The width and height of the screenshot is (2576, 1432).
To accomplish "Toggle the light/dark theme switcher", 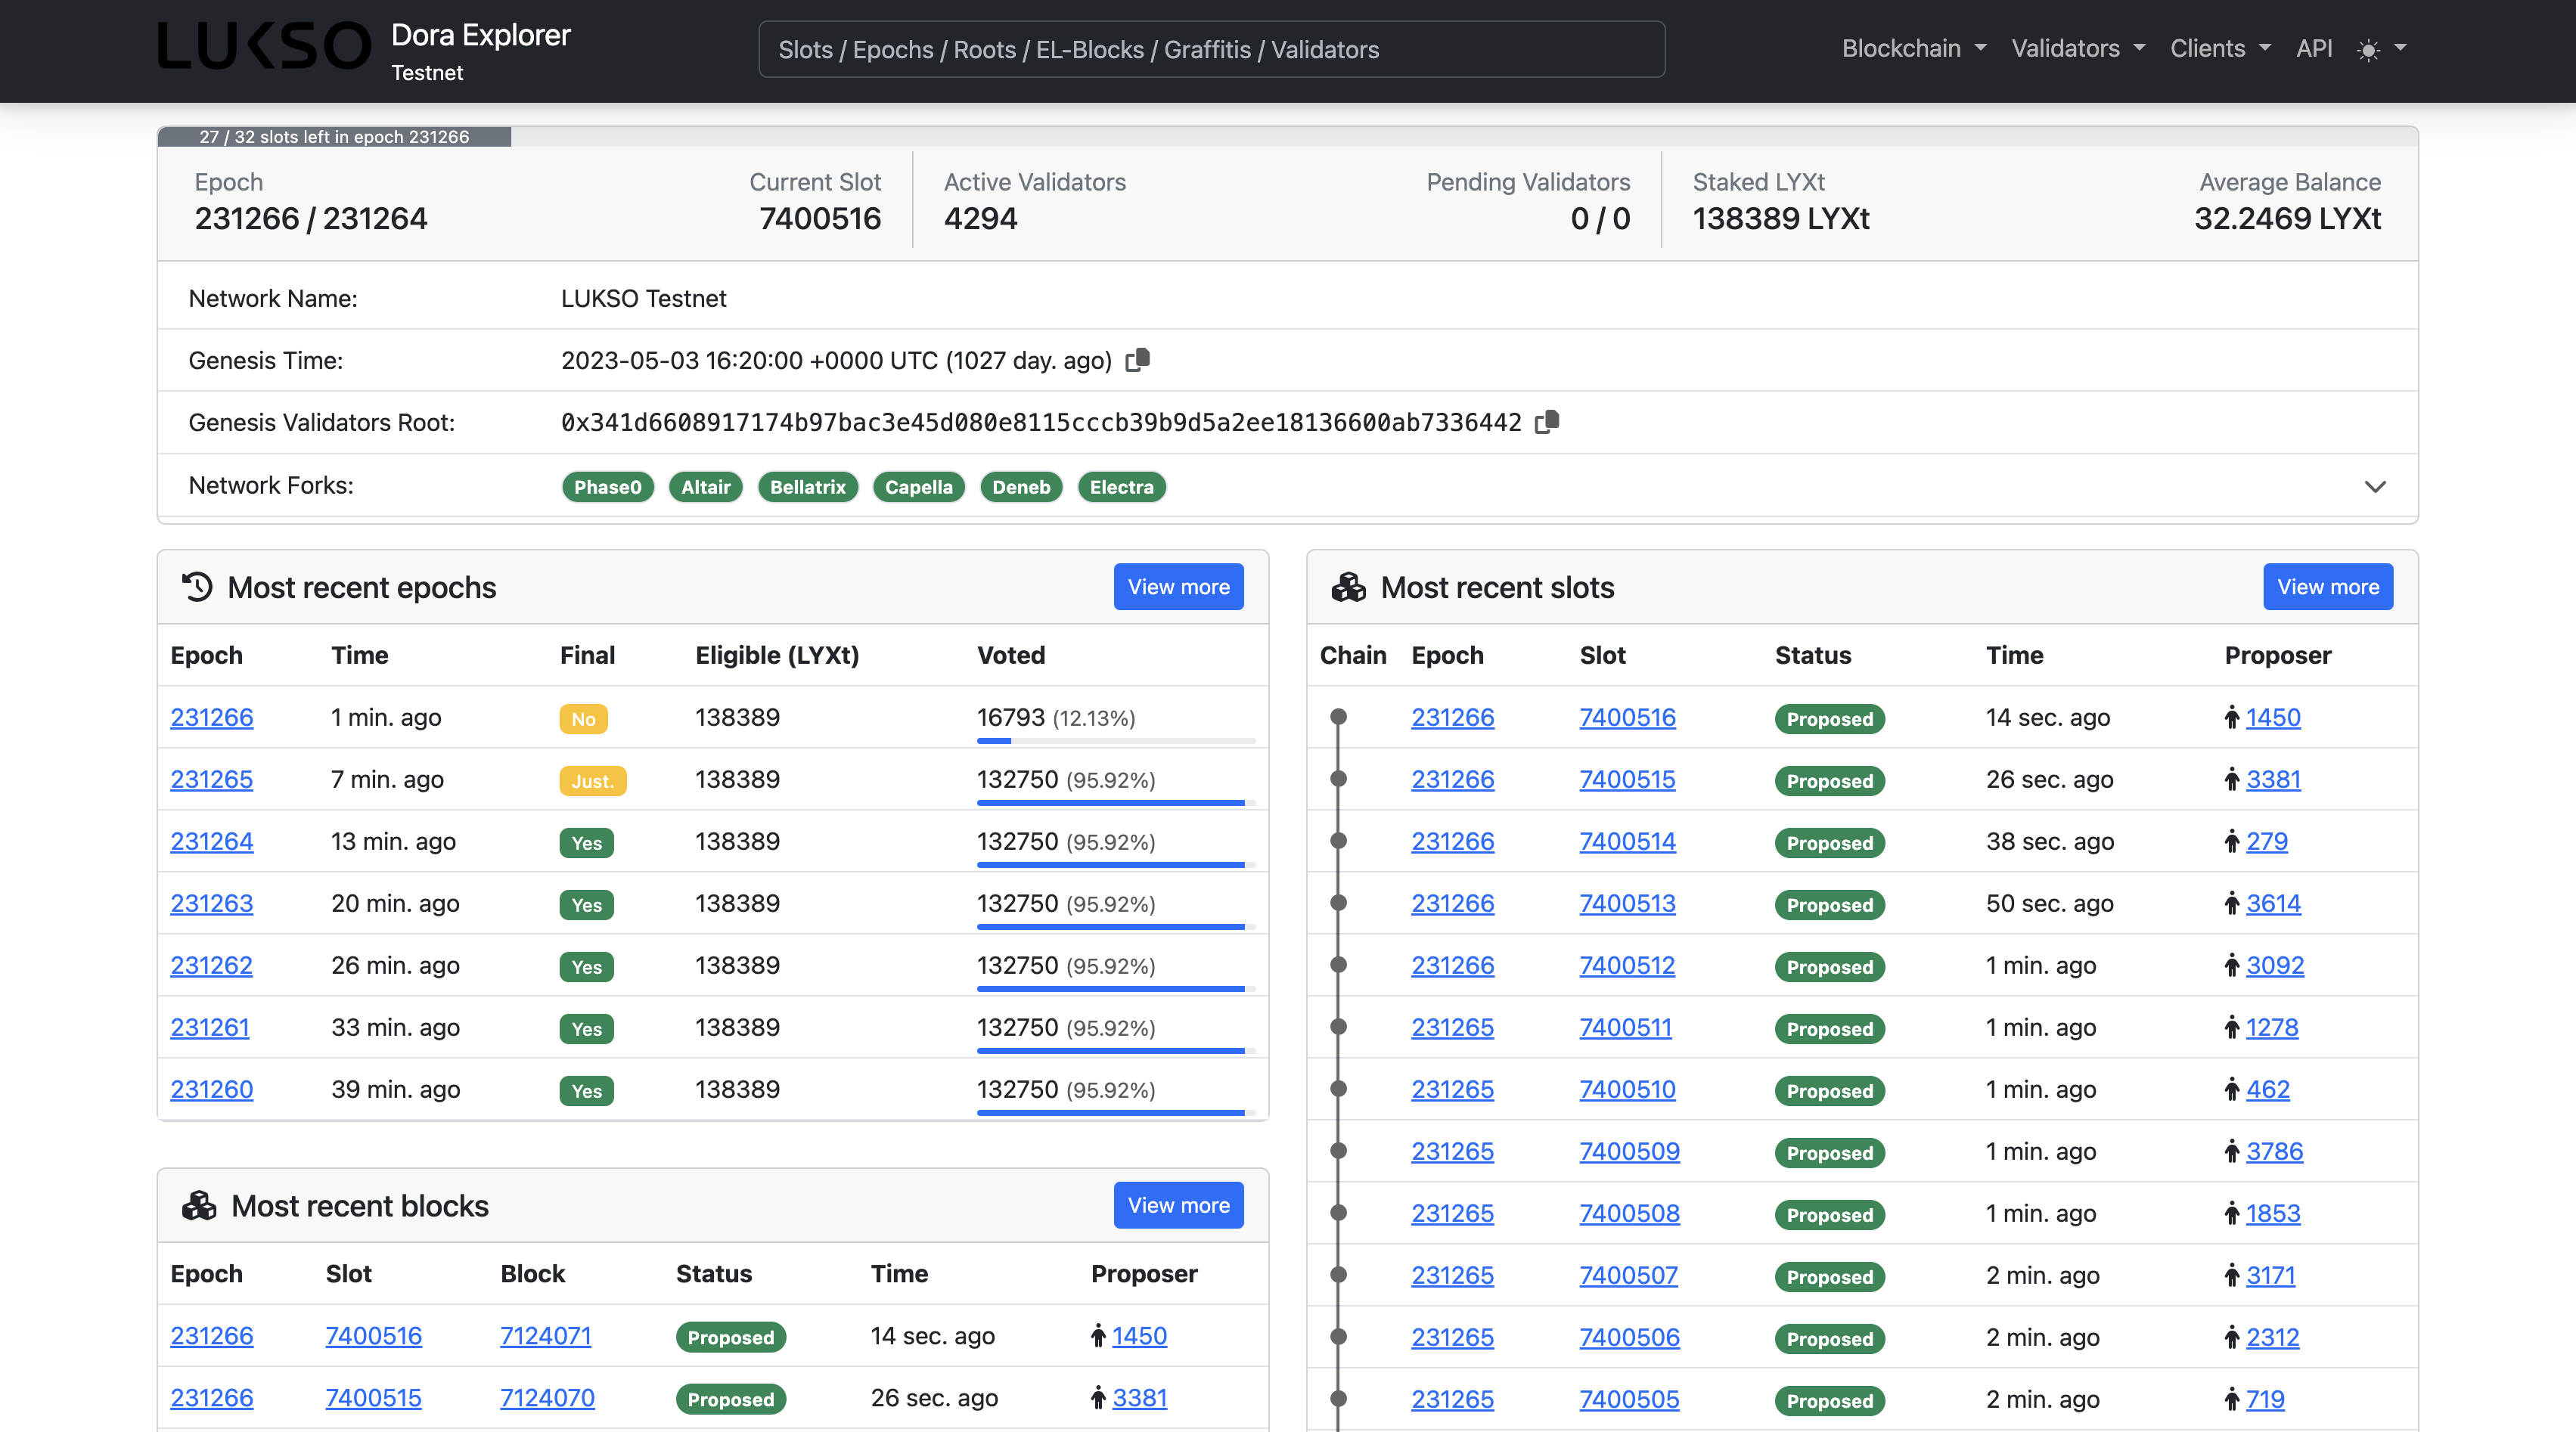I will tap(2368, 48).
